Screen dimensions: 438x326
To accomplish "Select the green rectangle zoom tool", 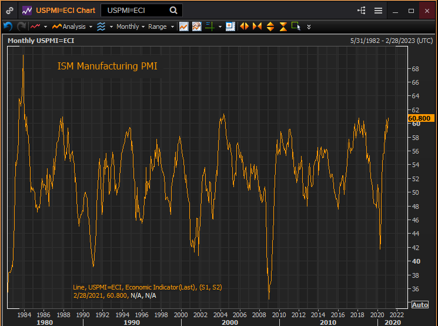I will (x=296, y=26).
